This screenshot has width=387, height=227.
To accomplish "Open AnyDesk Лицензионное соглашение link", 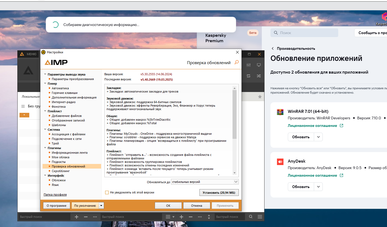I will (312, 175).
